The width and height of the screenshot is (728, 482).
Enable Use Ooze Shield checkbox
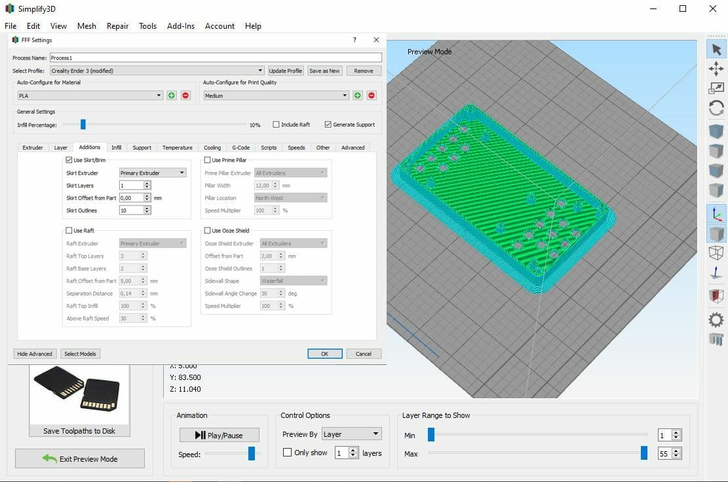208,230
